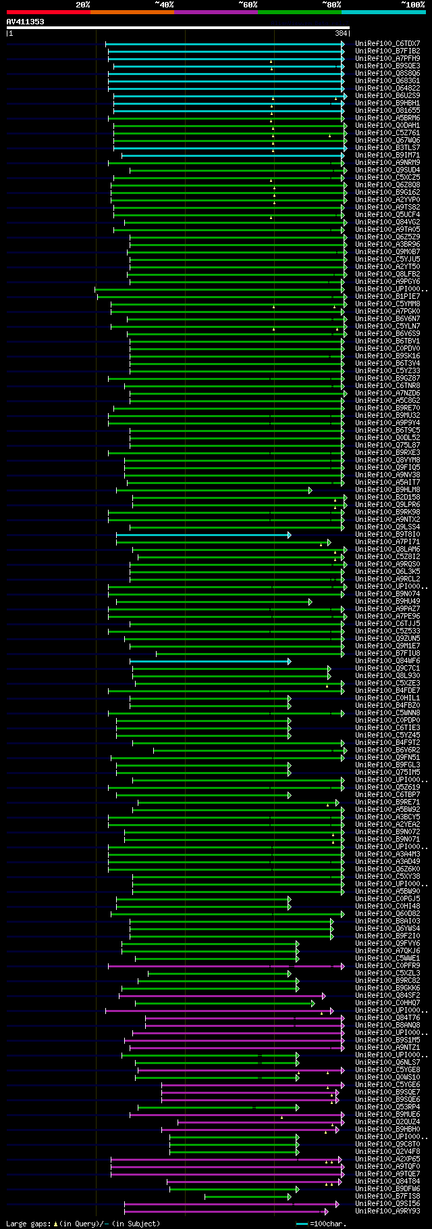Select the UniRef100_B9SK16 label

tap(387, 356)
